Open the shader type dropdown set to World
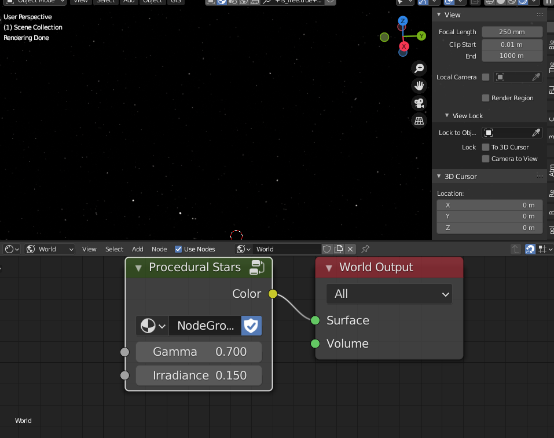The image size is (554, 438). (50, 249)
